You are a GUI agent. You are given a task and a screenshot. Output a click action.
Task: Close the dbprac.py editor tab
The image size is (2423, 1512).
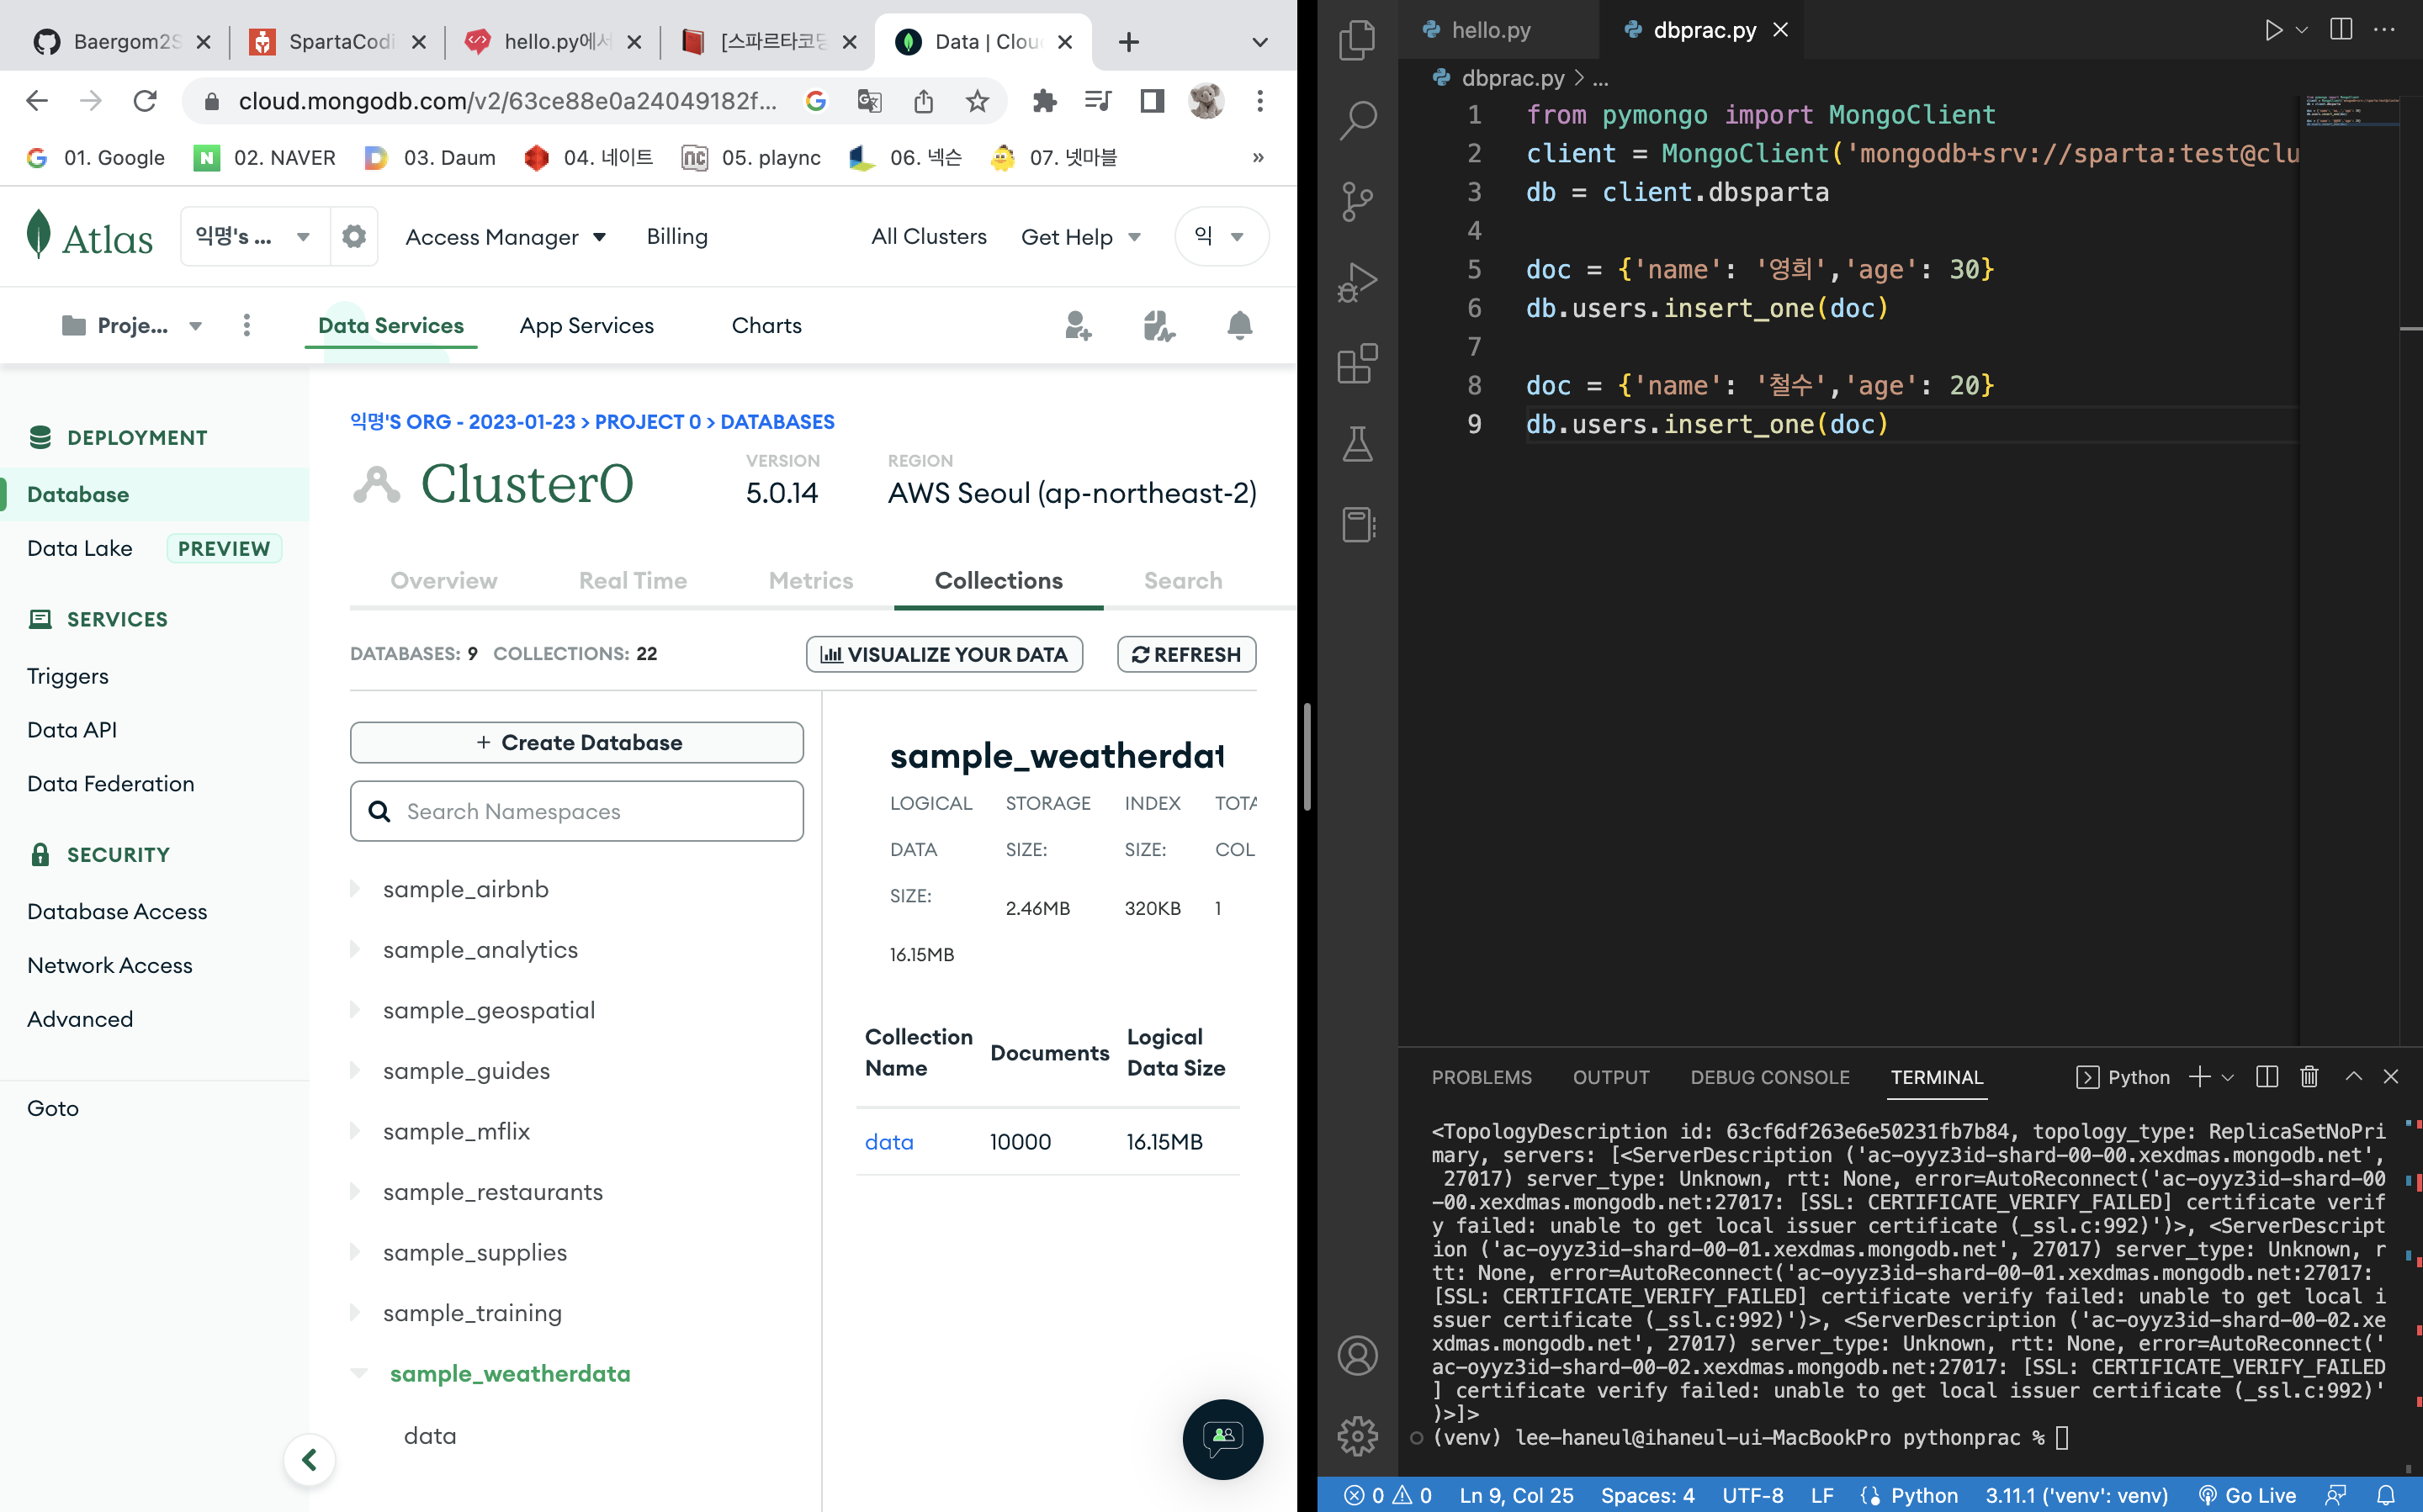click(1781, 30)
